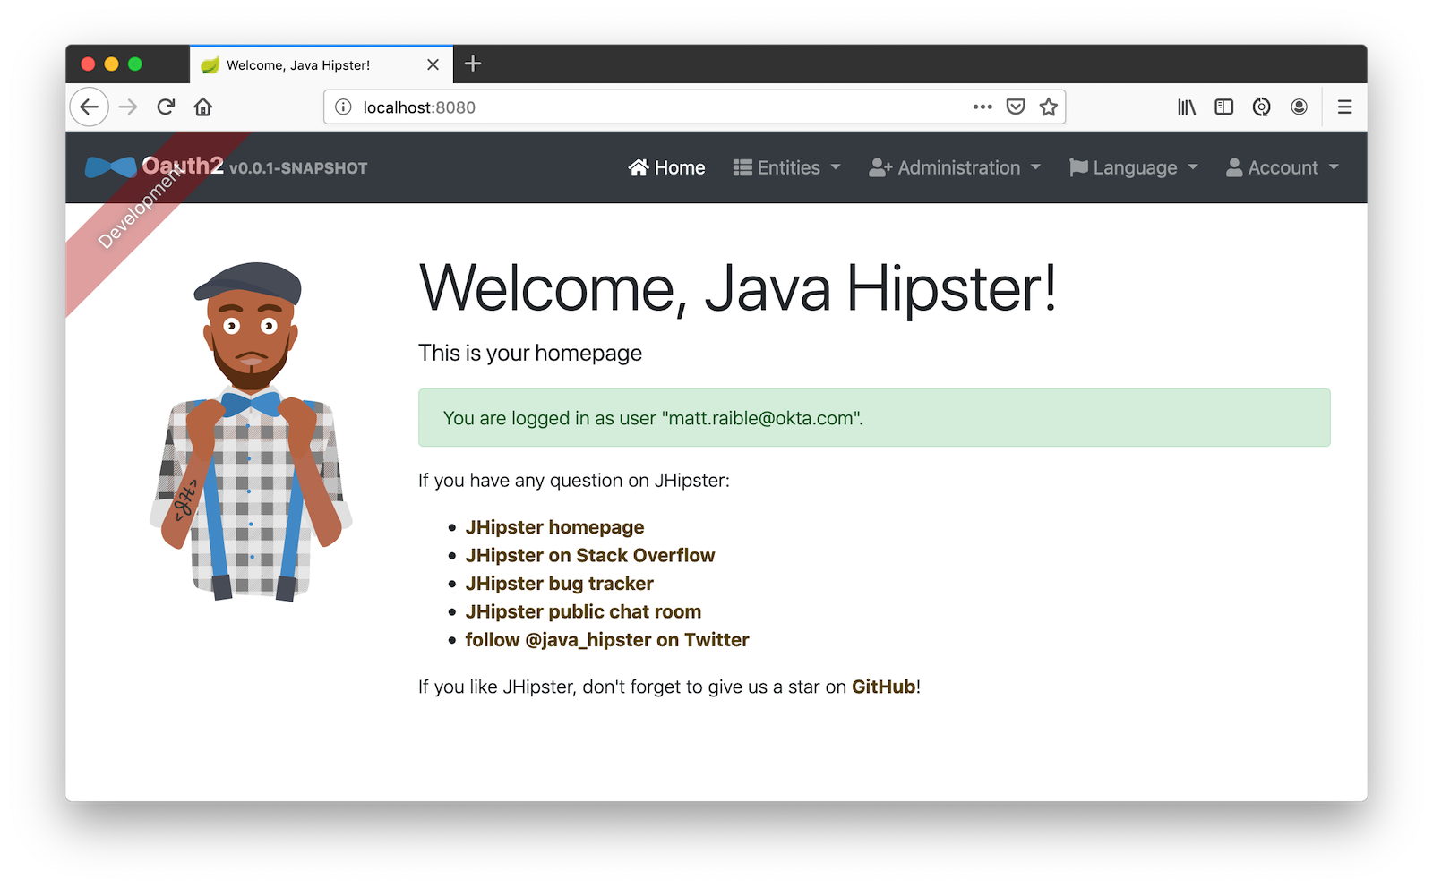Open the Account dropdown menu
This screenshot has width=1433, height=888.
(x=1282, y=168)
